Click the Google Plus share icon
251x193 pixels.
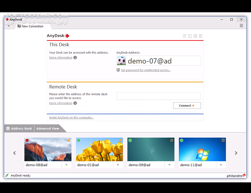pyautogui.click(x=195, y=36)
